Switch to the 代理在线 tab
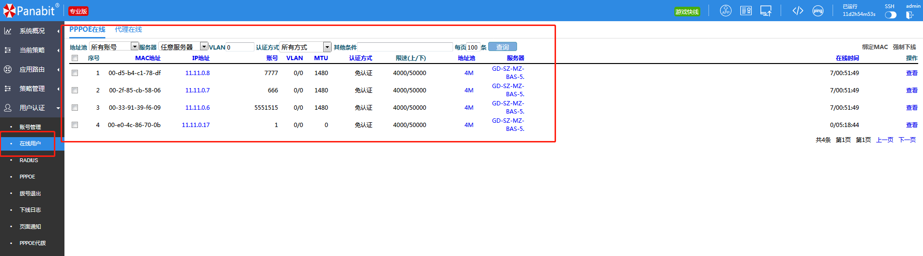Viewport: 923px width, 256px height. (x=128, y=29)
